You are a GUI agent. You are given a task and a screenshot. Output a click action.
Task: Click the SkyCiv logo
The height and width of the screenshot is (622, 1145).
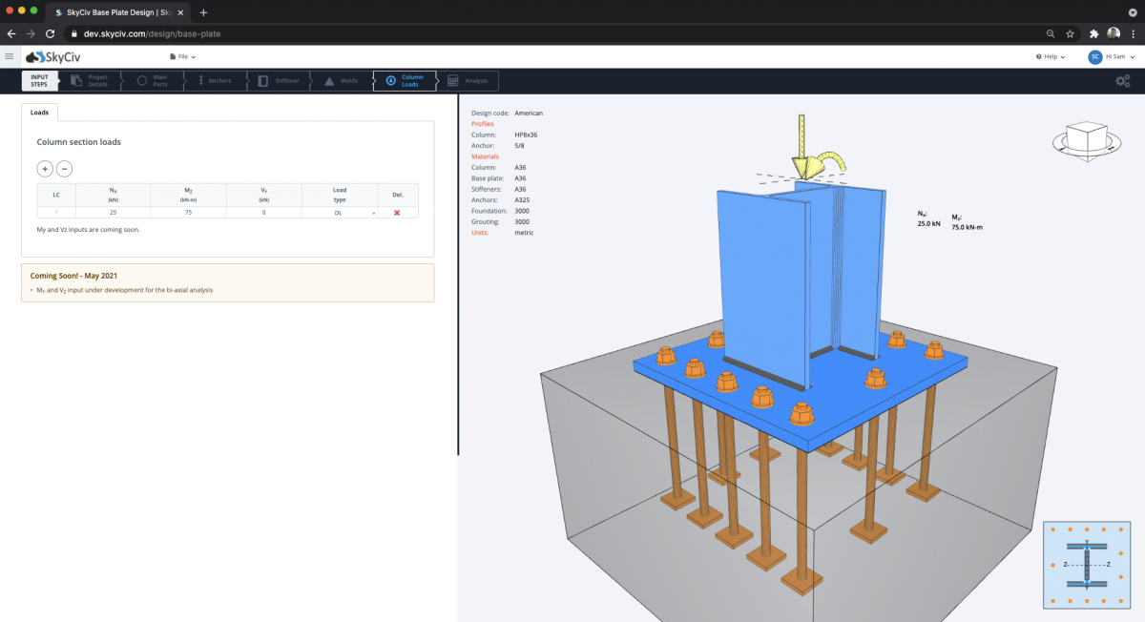click(52, 57)
